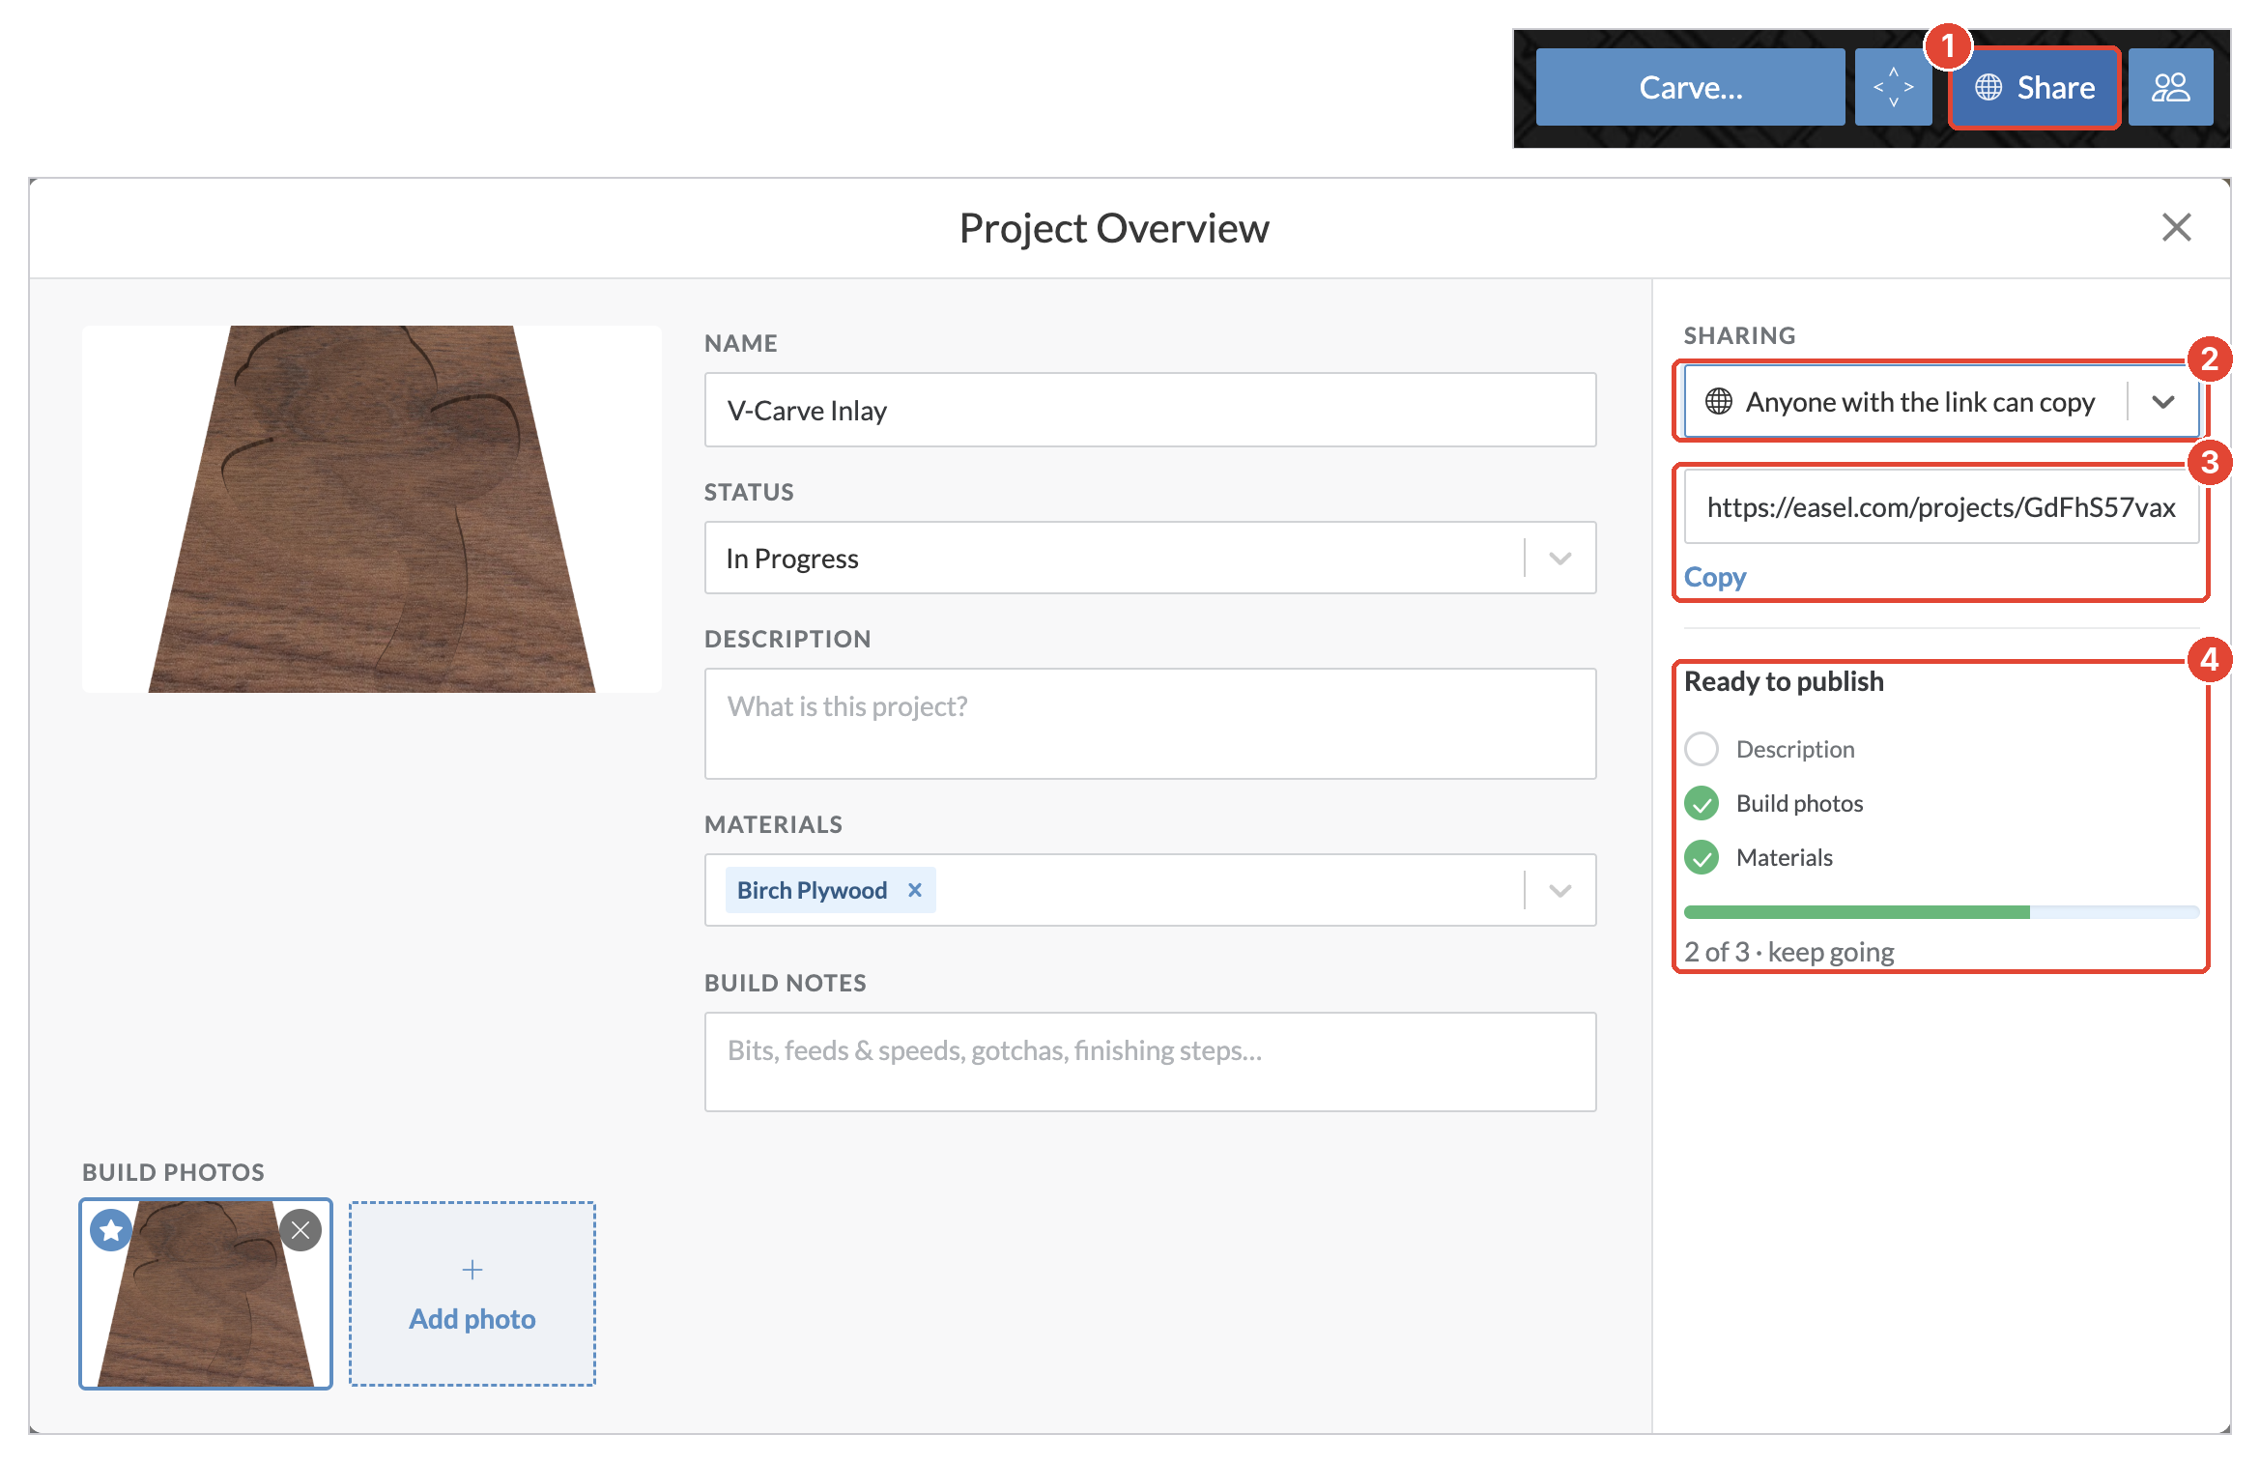
Task: Copy the project share link
Action: click(x=1714, y=577)
